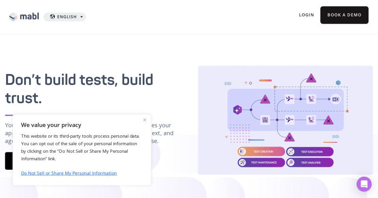Click the blue hexagon in the illustration
The width and height of the screenshot is (378, 198).
[x=338, y=83]
